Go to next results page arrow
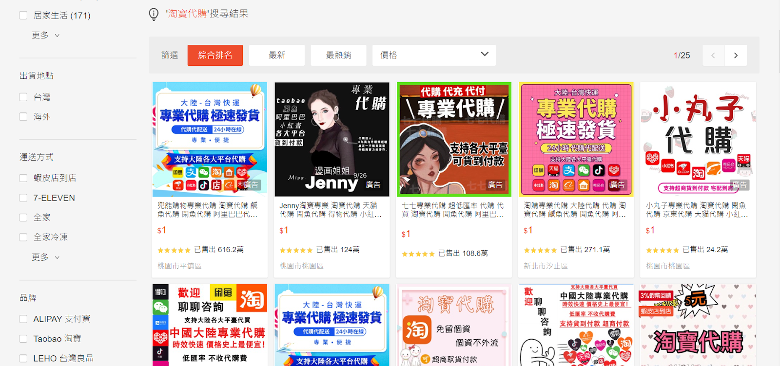The width and height of the screenshot is (780, 366). [736, 55]
